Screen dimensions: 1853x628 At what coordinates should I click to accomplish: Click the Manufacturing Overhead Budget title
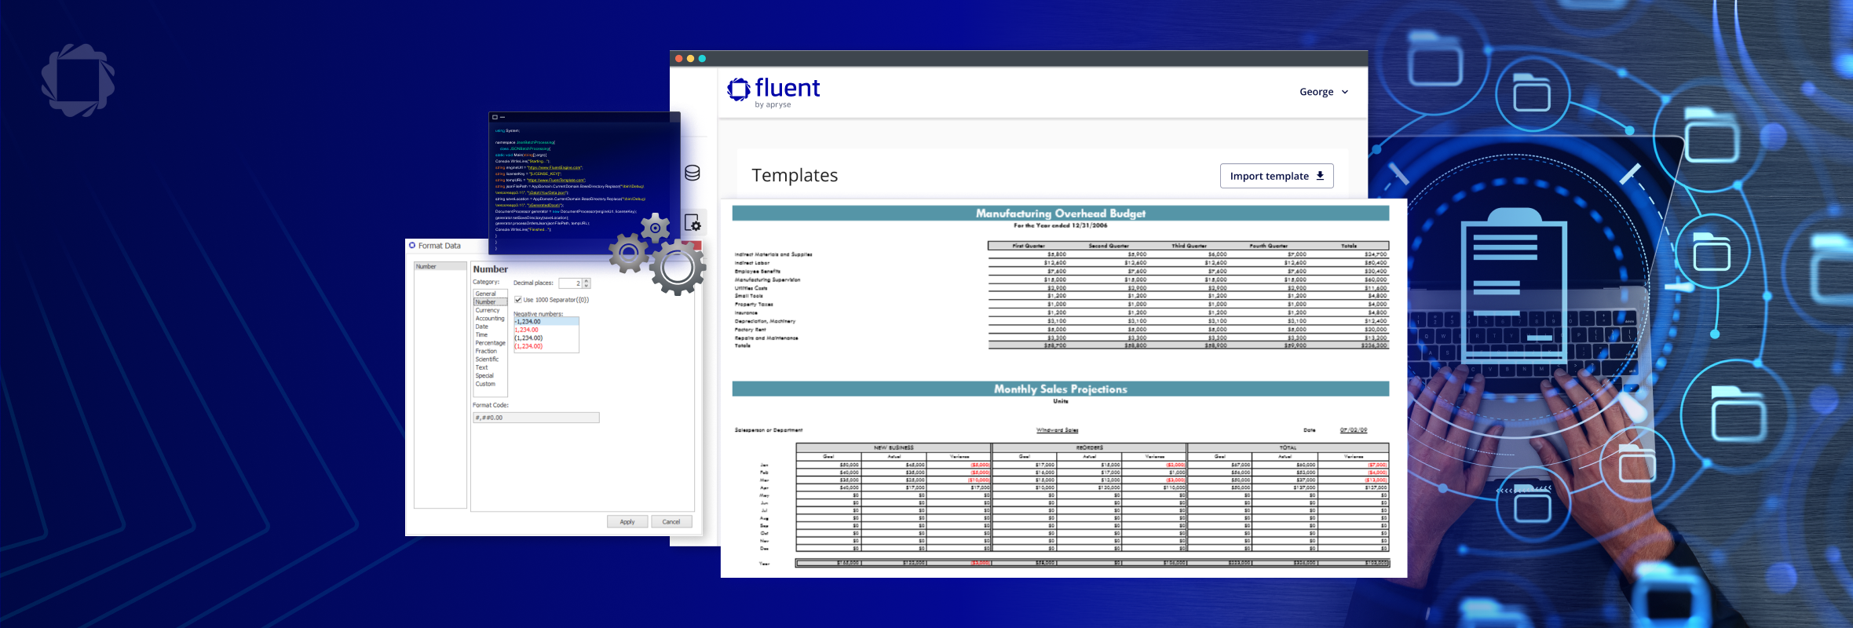click(1061, 214)
